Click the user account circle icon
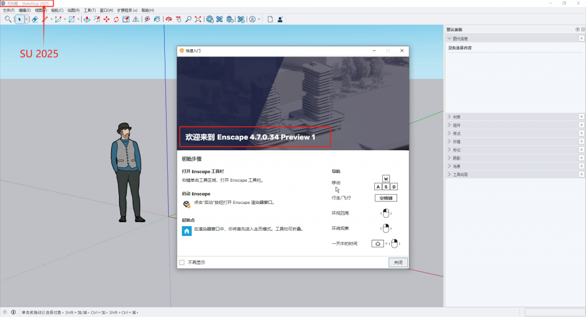Screen dimensions: 586x317 tap(252, 19)
